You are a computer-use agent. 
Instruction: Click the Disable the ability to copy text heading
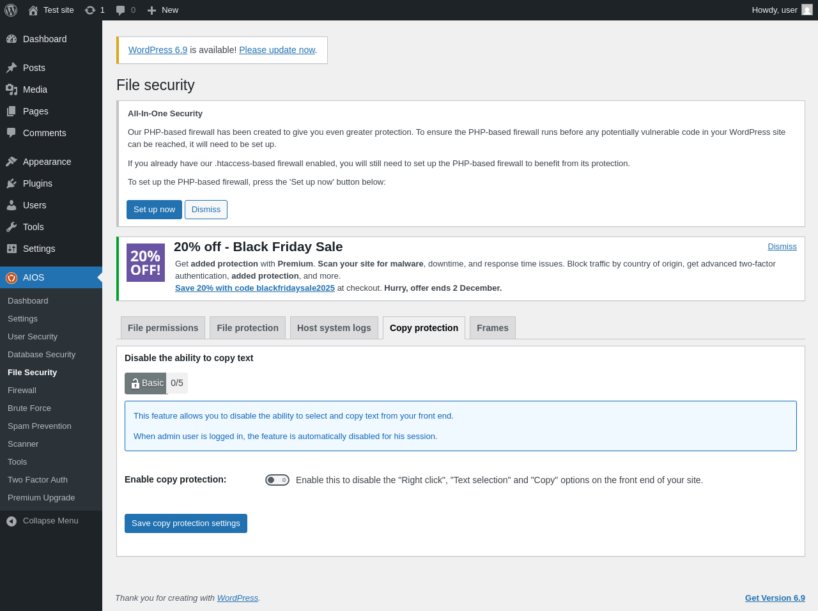[189, 358]
